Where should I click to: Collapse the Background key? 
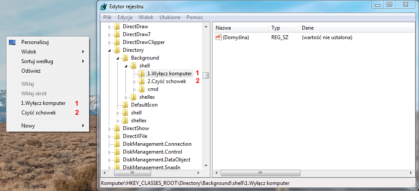(x=118, y=58)
